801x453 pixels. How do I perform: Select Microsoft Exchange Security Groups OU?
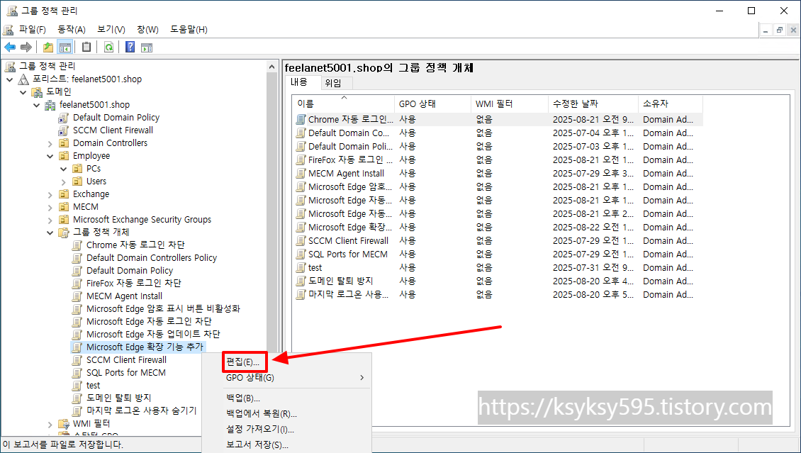[x=142, y=220]
